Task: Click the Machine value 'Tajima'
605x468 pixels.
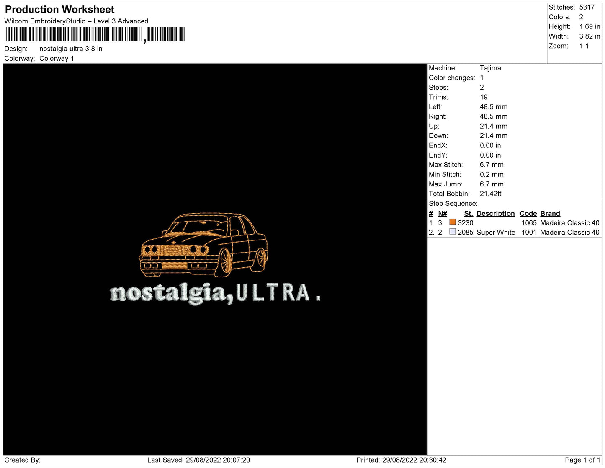Action: coord(490,68)
